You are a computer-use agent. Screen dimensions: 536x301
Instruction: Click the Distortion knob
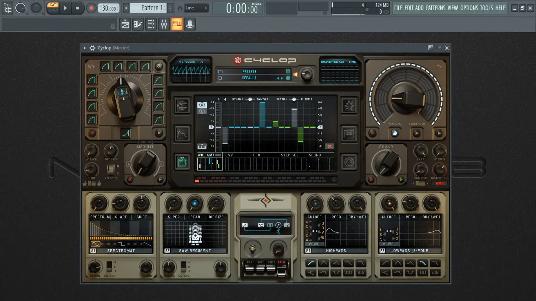(439, 169)
